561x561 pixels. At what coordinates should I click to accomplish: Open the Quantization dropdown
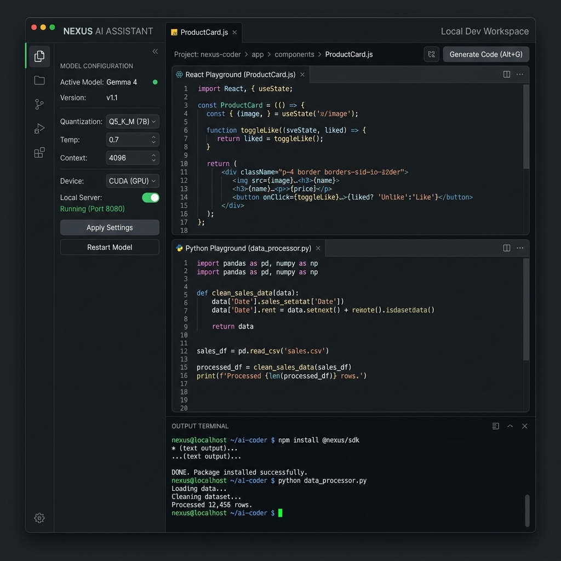[x=133, y=121]
